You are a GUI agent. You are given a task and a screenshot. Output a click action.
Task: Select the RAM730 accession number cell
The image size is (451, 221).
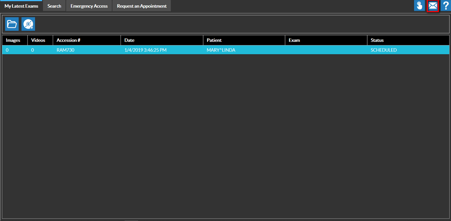[65, 50]
